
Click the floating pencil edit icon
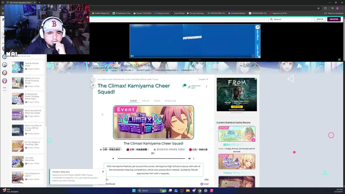93,86
